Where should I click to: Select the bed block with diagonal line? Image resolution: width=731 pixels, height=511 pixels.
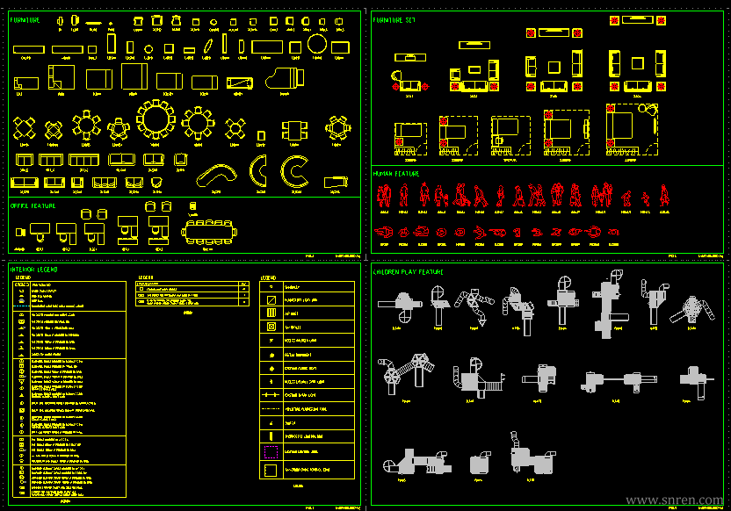240,83
